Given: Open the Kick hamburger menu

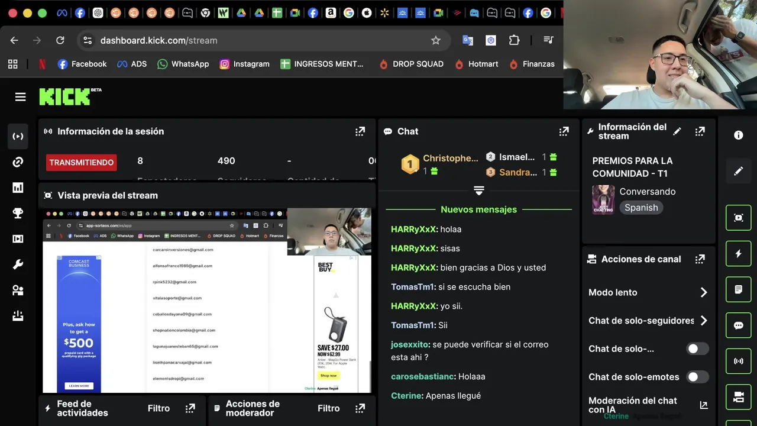Looking at the screenshot, I should [x=20, y=97].
